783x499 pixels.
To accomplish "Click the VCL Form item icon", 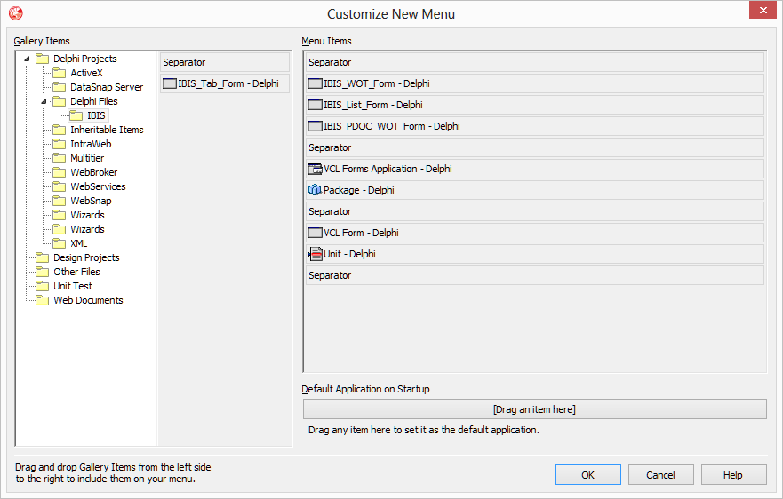I will 315,234.
